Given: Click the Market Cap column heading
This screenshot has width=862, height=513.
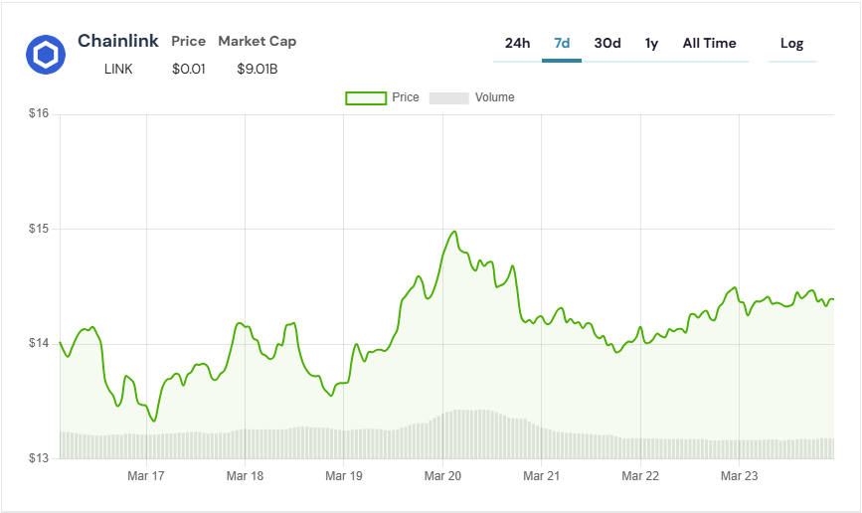Looking at the screenshot, I should (x=258, y=41).
